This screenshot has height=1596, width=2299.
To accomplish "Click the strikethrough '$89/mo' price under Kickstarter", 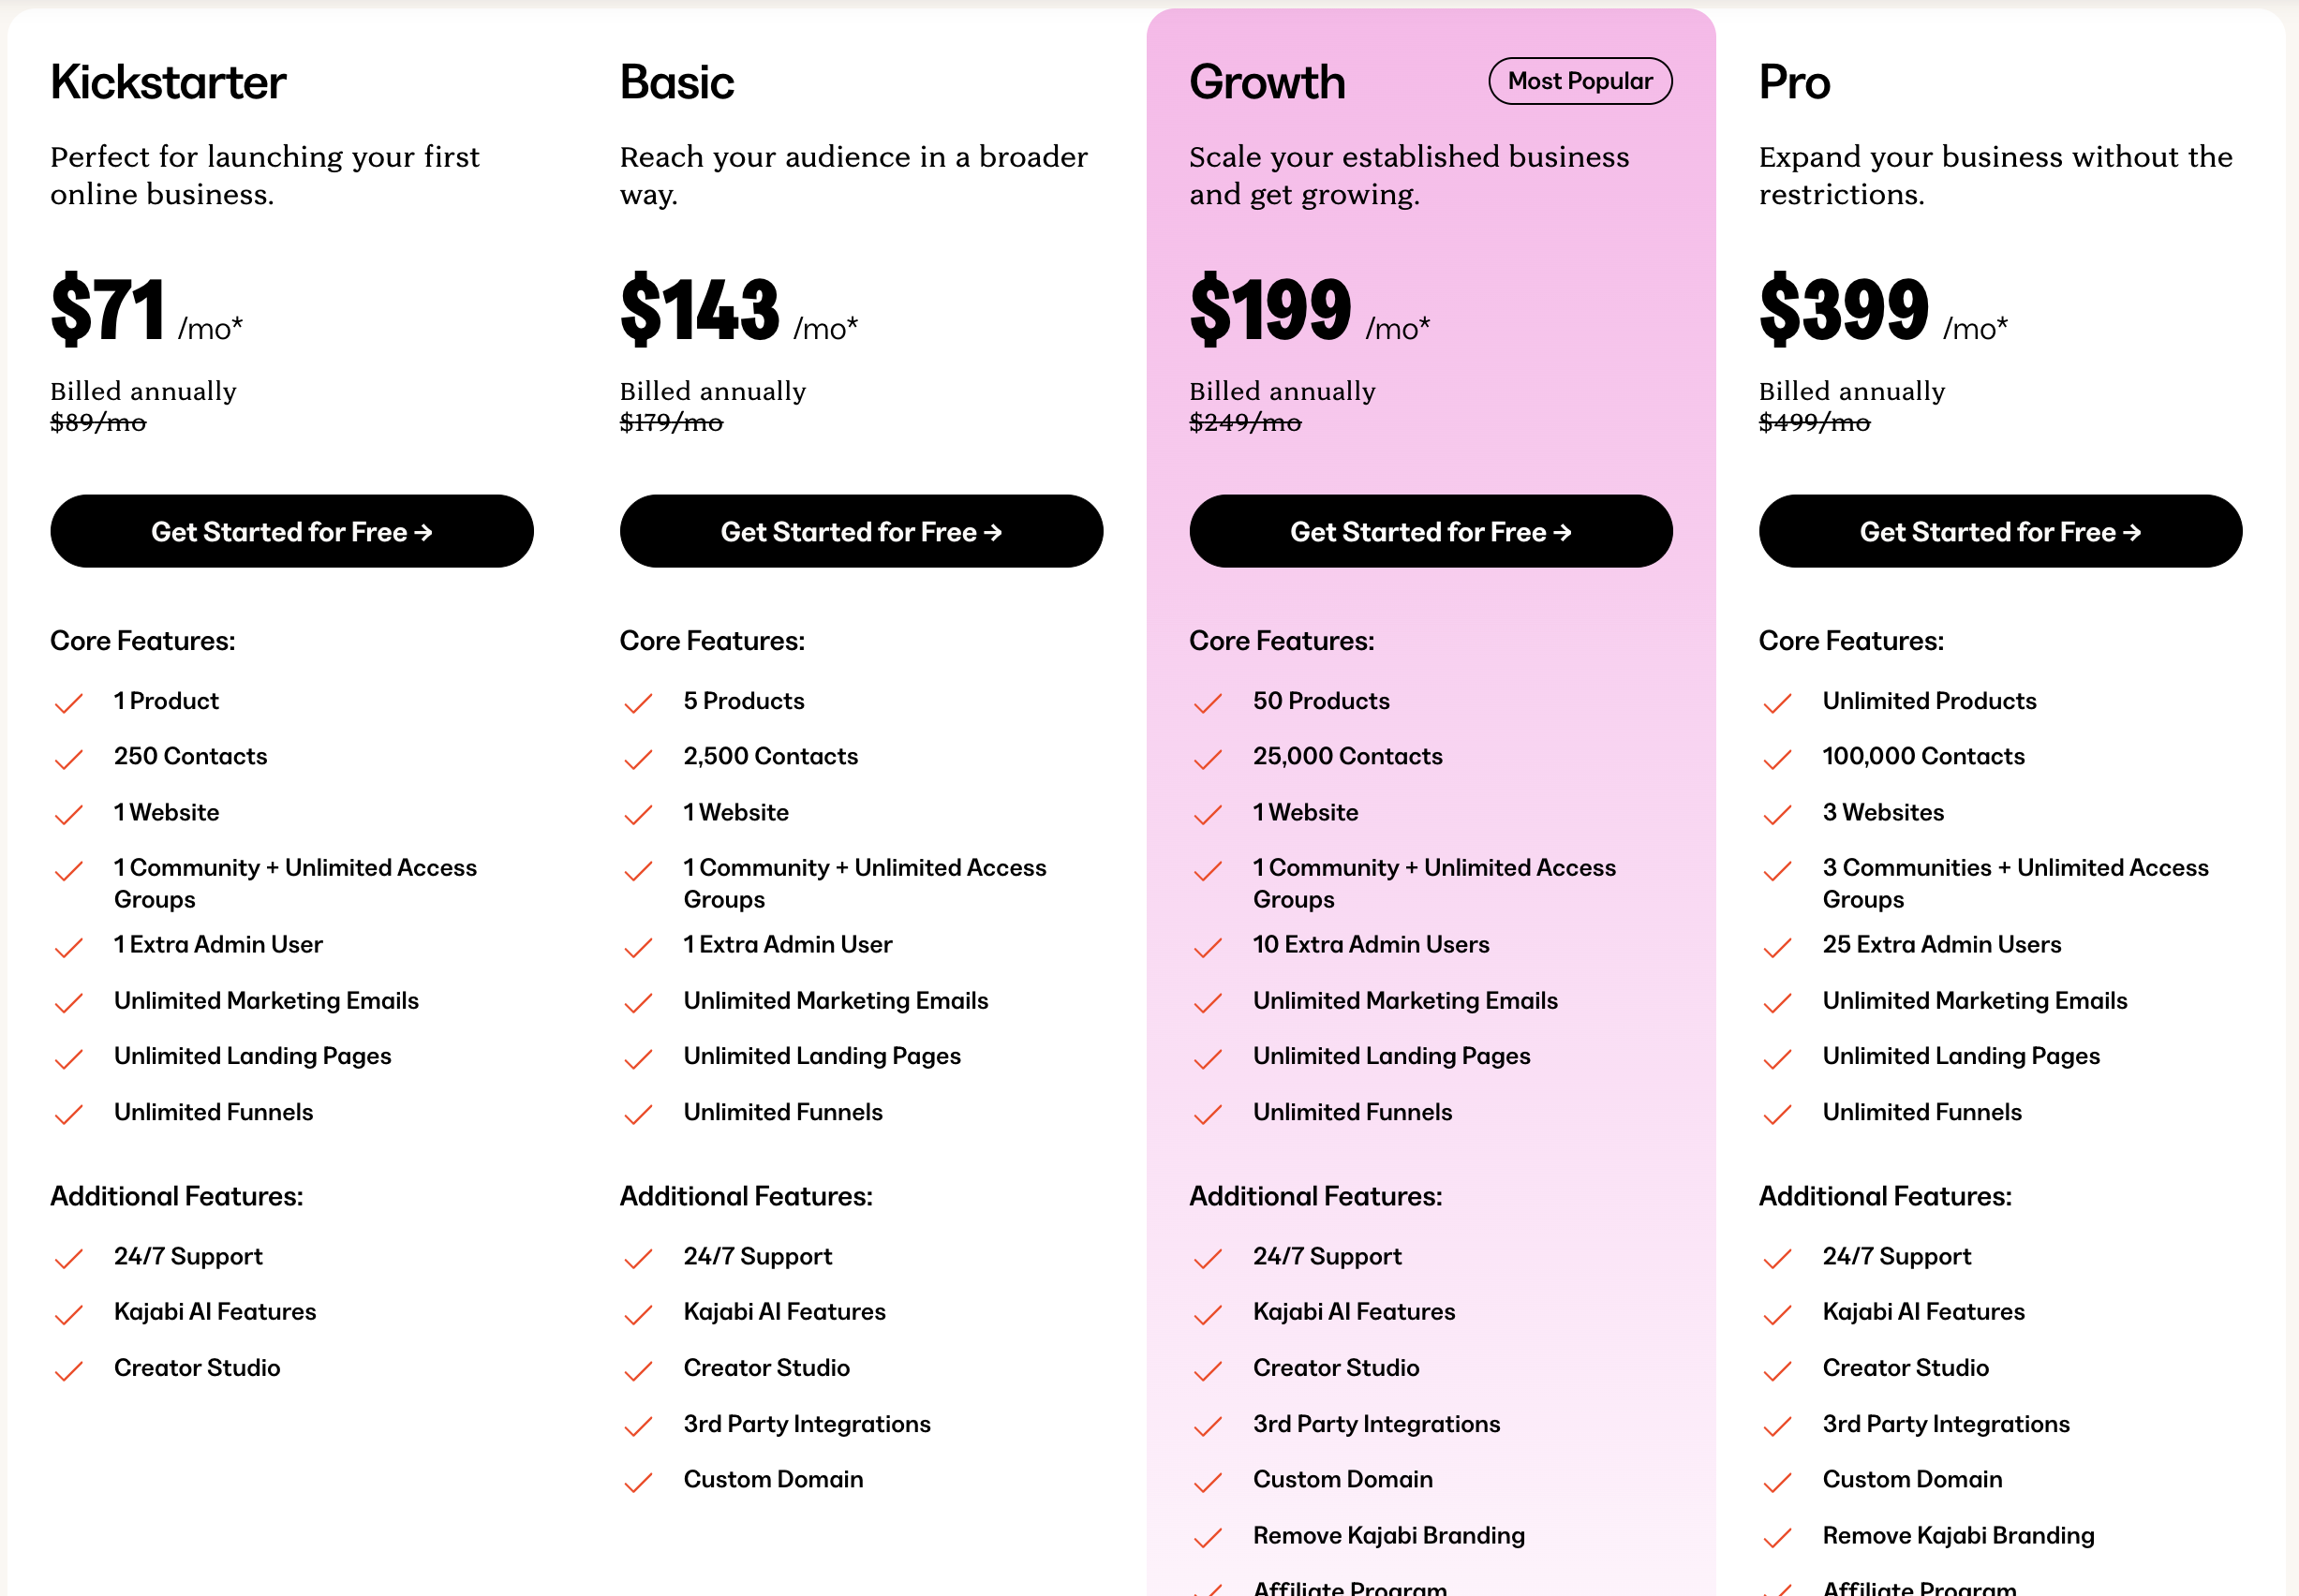I will [x=97, y=423].
